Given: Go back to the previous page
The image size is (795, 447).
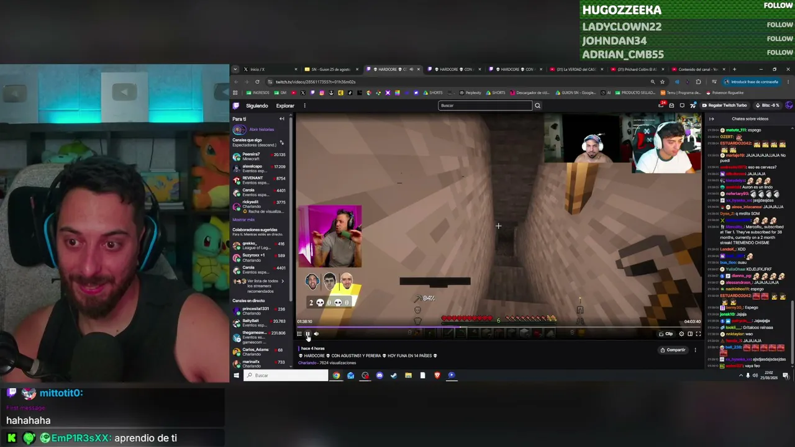Looking at the screenshot, I should pos(236,82).
